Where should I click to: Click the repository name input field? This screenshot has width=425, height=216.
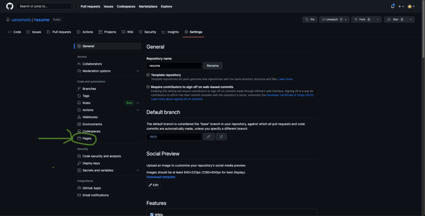coord(174,66)
